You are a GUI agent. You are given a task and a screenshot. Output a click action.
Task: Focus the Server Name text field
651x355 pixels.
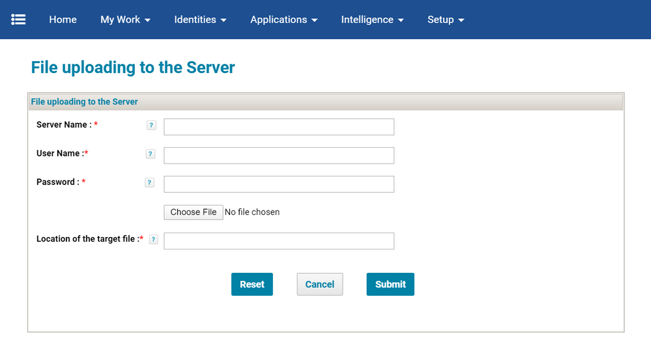tap(279, 127)
